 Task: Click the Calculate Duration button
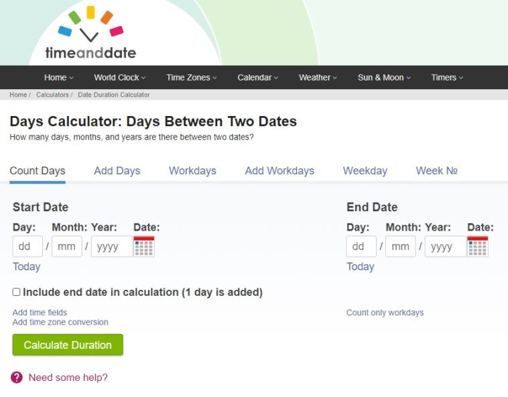68,345
